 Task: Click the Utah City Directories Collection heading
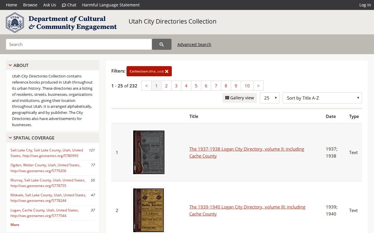[x=172, y=22]
